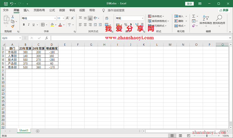Click the Name Box showing Q23
Viewport: 233px width, 138px height.
[x=11, y=38]
